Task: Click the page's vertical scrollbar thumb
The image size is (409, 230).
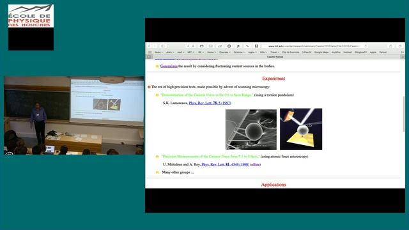Action: point(404,114)
